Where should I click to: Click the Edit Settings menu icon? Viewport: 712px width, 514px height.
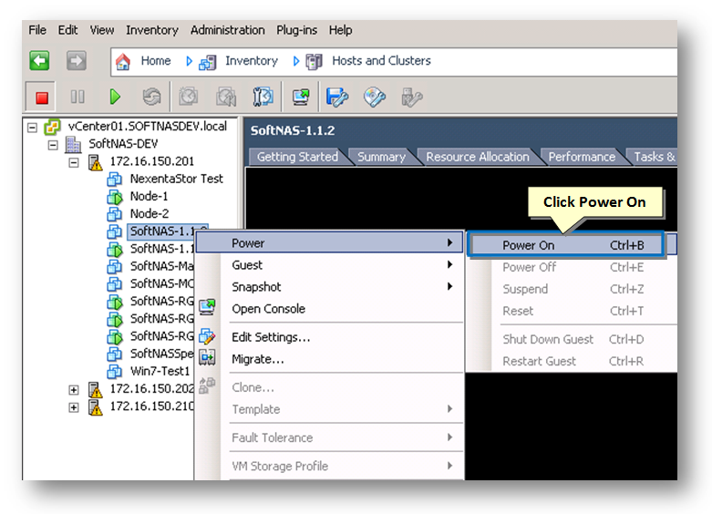[x=207, y=336]
